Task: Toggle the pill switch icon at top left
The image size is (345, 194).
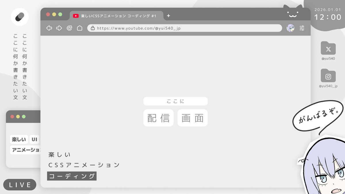Action: 20,17
